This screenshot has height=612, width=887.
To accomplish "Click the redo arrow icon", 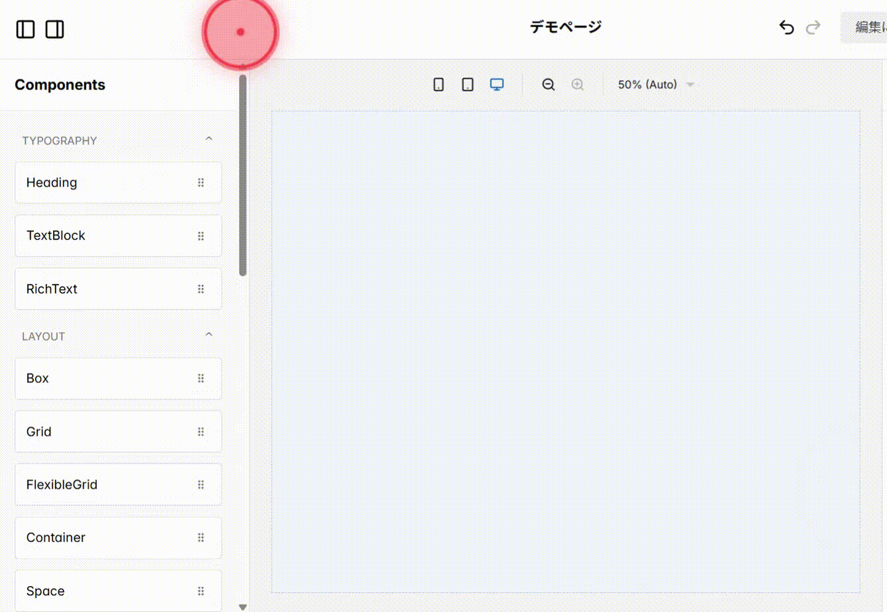I will point(813,28).
